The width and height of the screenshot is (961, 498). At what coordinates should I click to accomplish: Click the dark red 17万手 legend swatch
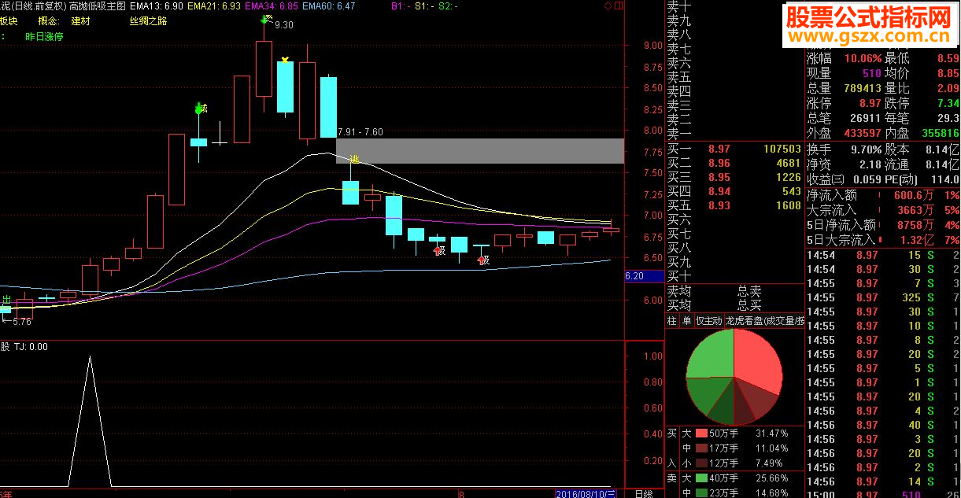coord(701,448)
